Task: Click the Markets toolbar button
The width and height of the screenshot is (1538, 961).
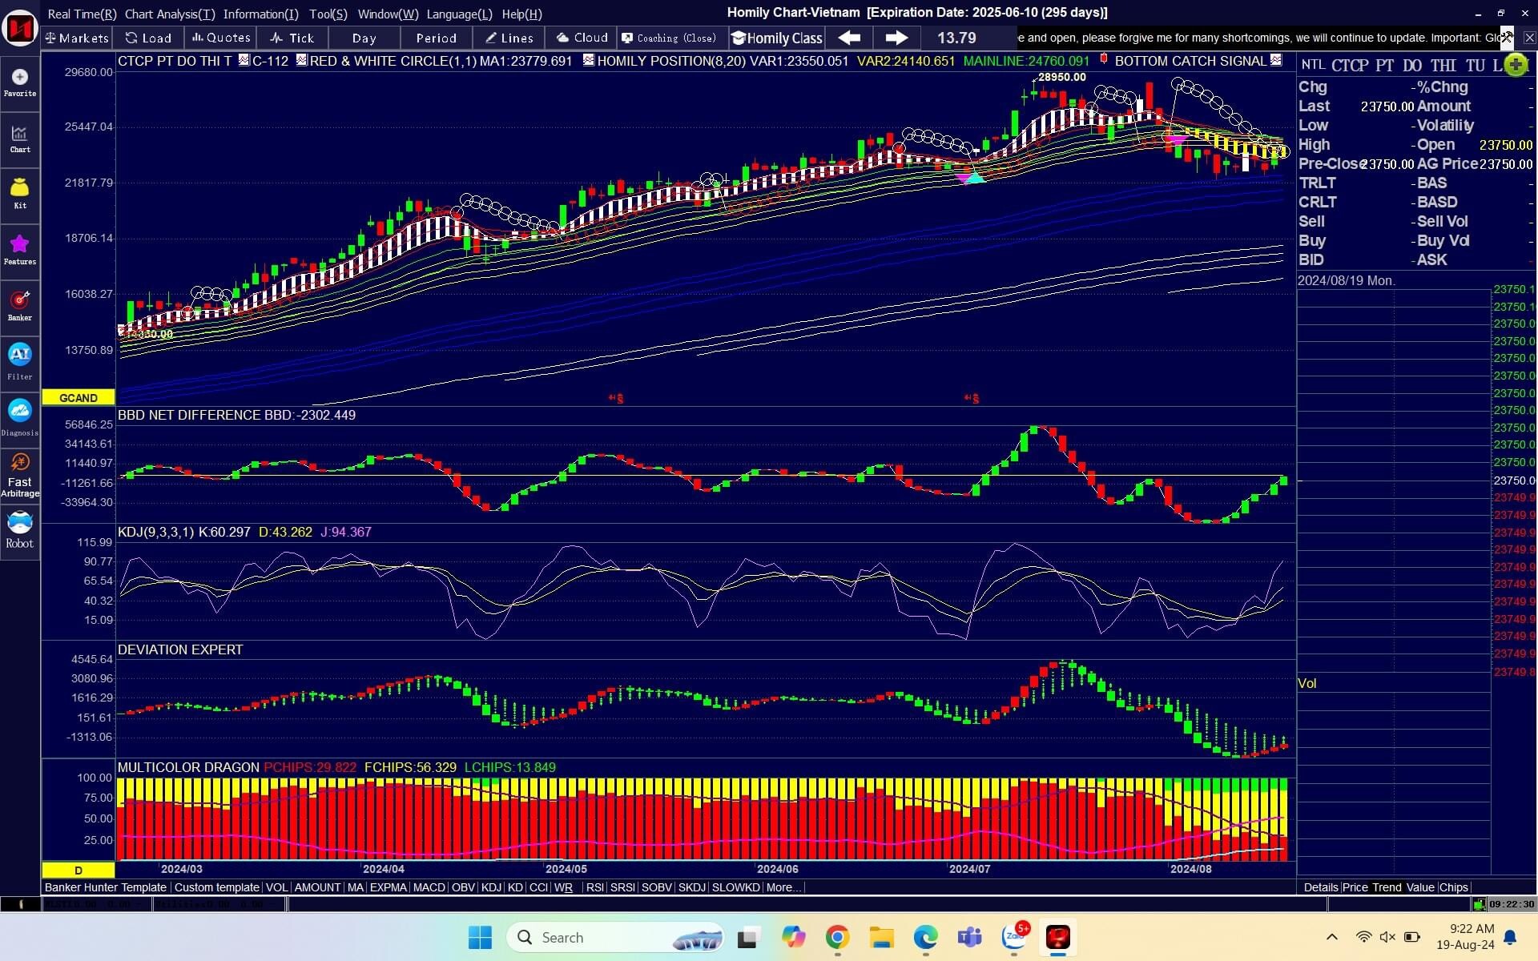Action: pos(78,38)
